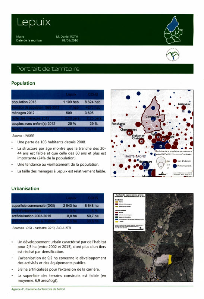Viewport: 204px width, 299px height.
Task: Click the blue 'Perte d'habitants' legend circle
Action: tap(175, 166)
